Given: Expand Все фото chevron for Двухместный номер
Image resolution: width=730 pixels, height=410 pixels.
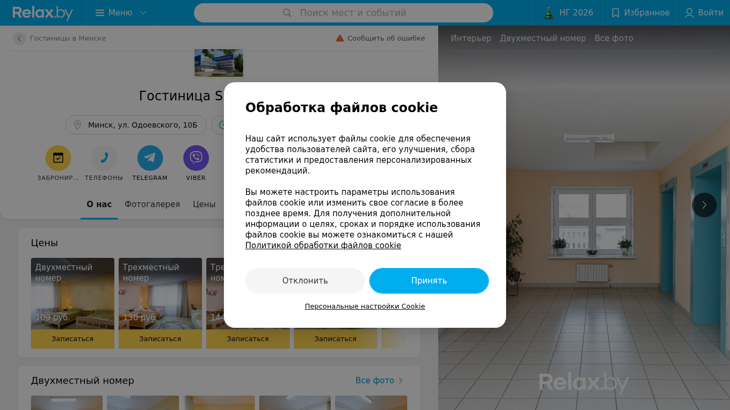Looking at the screenshot, I should 401,381.
